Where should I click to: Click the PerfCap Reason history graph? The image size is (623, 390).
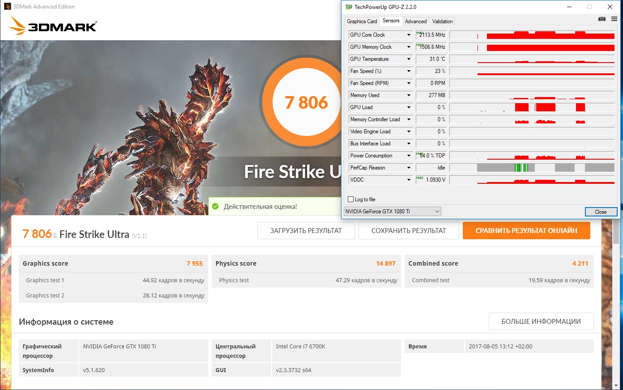coord(532,168)
